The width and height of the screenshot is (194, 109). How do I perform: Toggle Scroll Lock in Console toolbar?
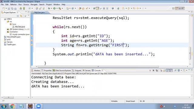(x=164, y=71)
